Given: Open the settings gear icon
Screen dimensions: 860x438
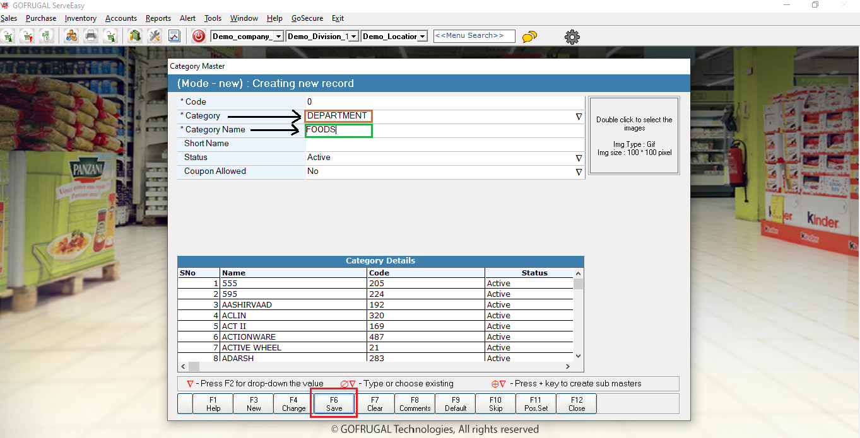Looking at the screenshot, I should (572, 37).
